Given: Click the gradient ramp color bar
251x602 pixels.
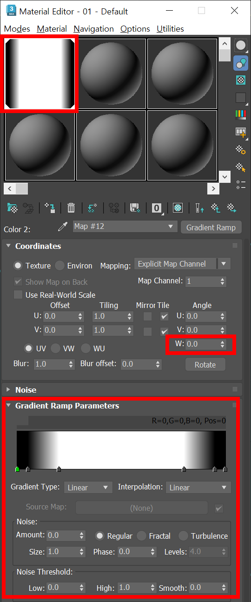Looking at the screenshot, I should point(121,449).
